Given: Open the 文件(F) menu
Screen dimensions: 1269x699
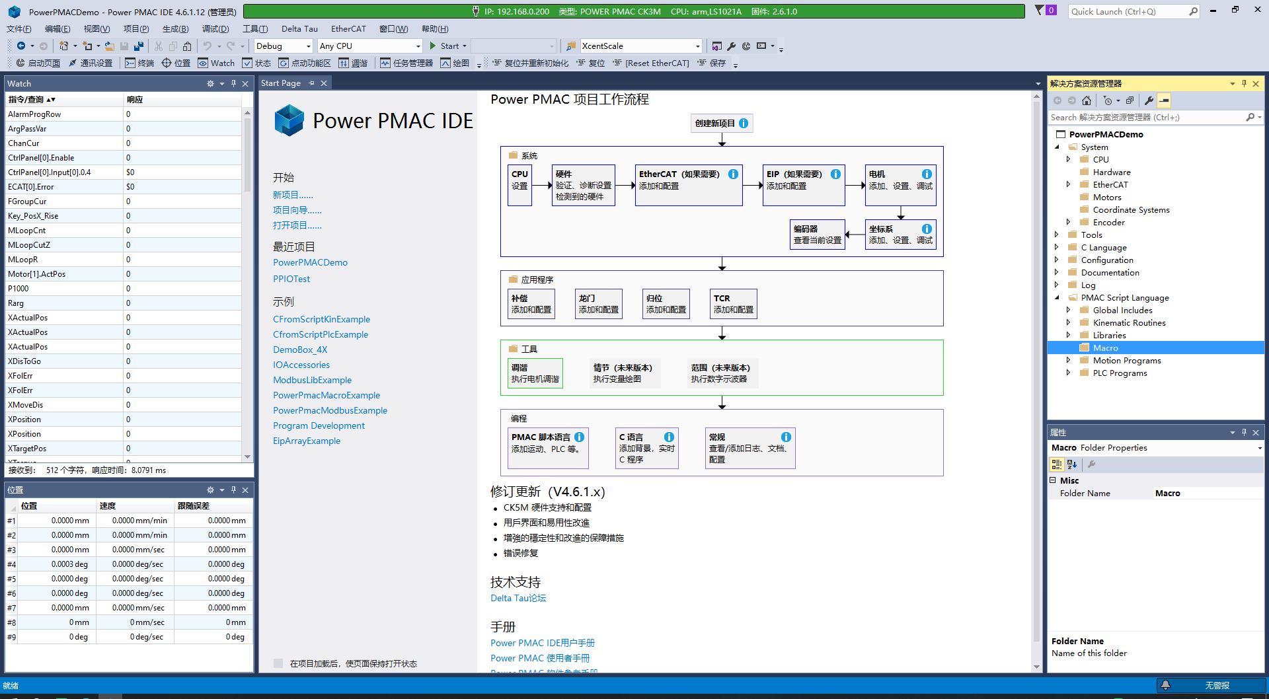Looking at the screenshot, I should tap(19, 28).
